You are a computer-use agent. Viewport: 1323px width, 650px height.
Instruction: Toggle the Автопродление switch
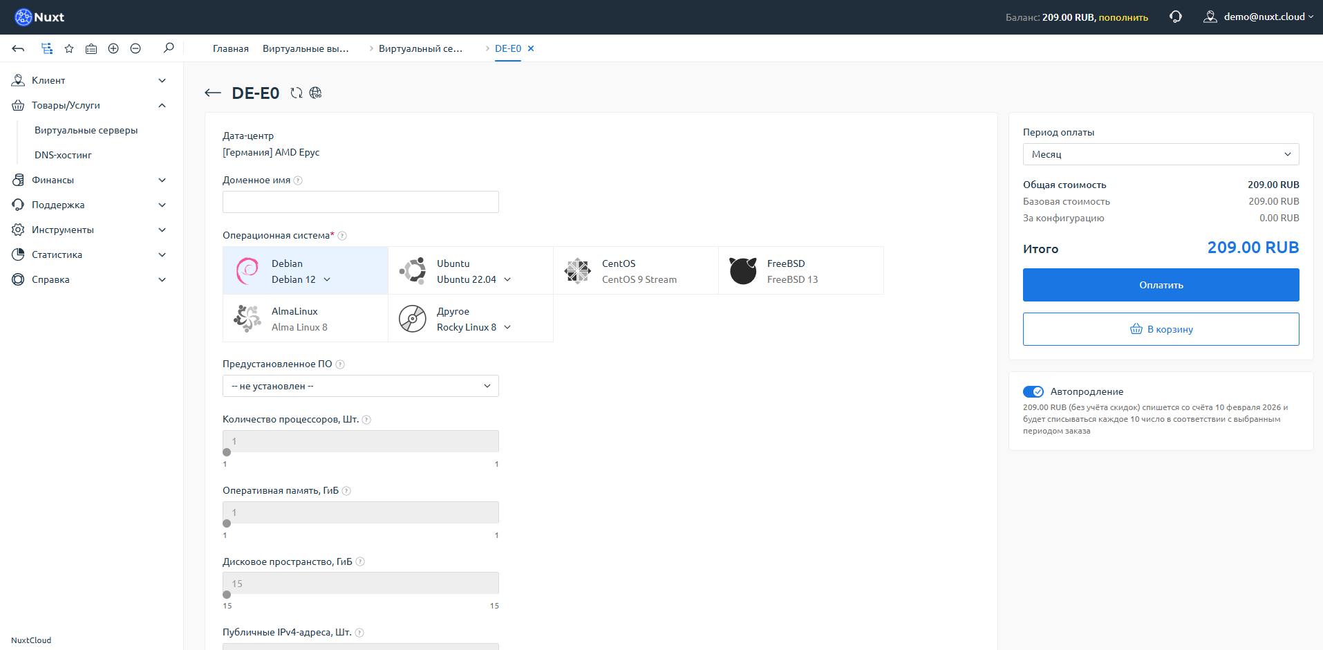(1033, 391)
